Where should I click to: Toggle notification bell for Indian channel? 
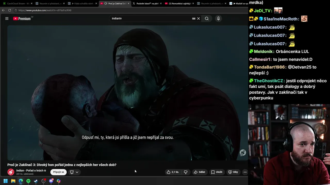(72, 172)
